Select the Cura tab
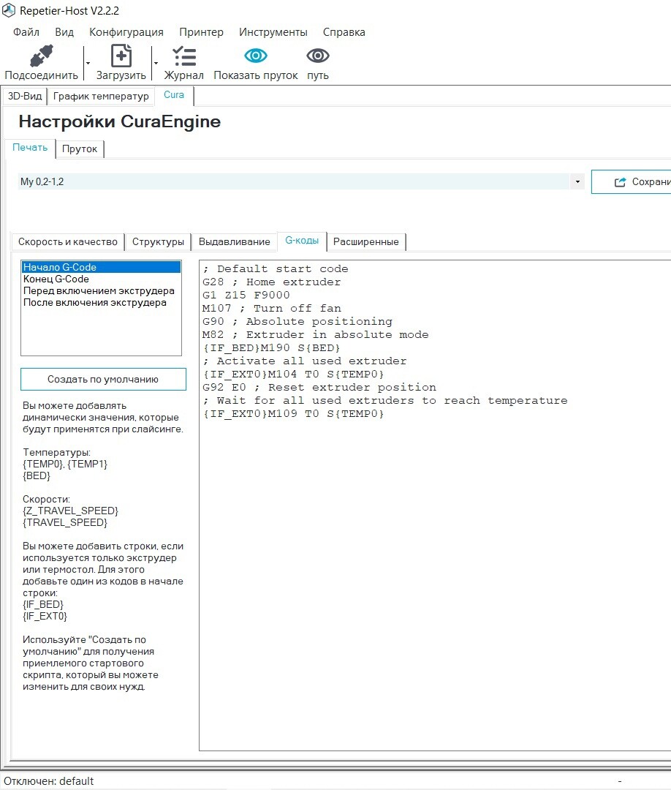The height and width of the screenshot is (790, 671). (x=174, y=94)
